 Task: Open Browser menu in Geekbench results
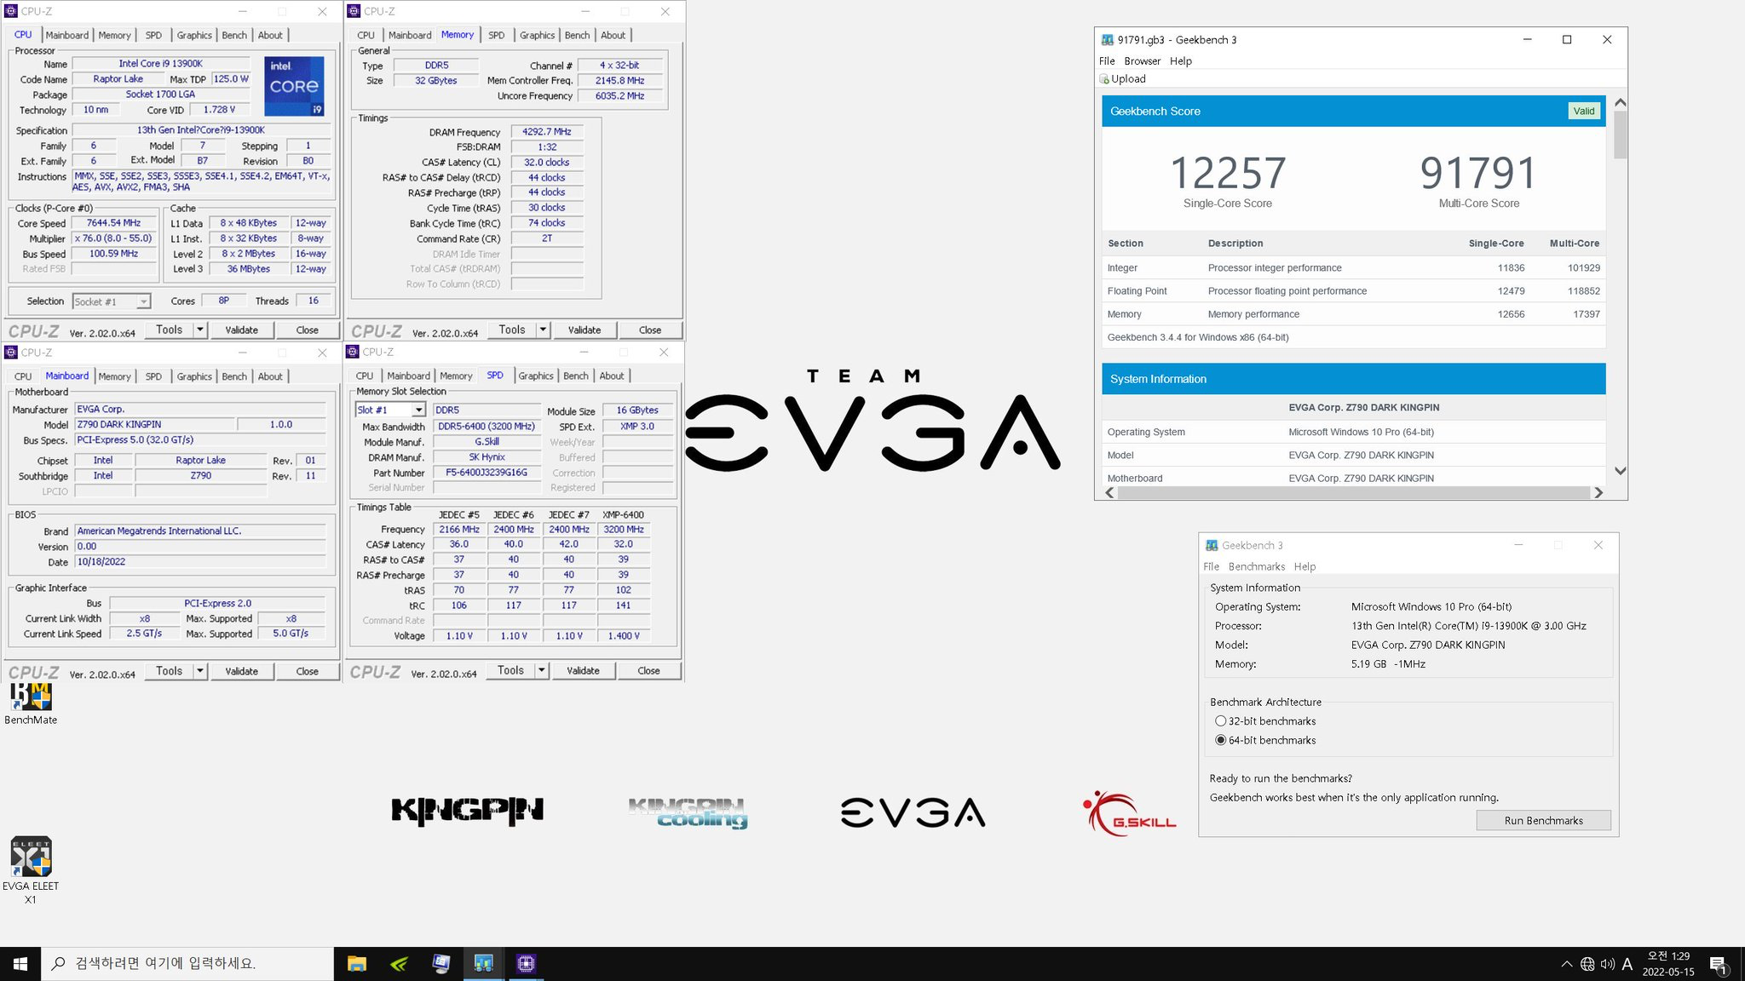pos(1142,61)
